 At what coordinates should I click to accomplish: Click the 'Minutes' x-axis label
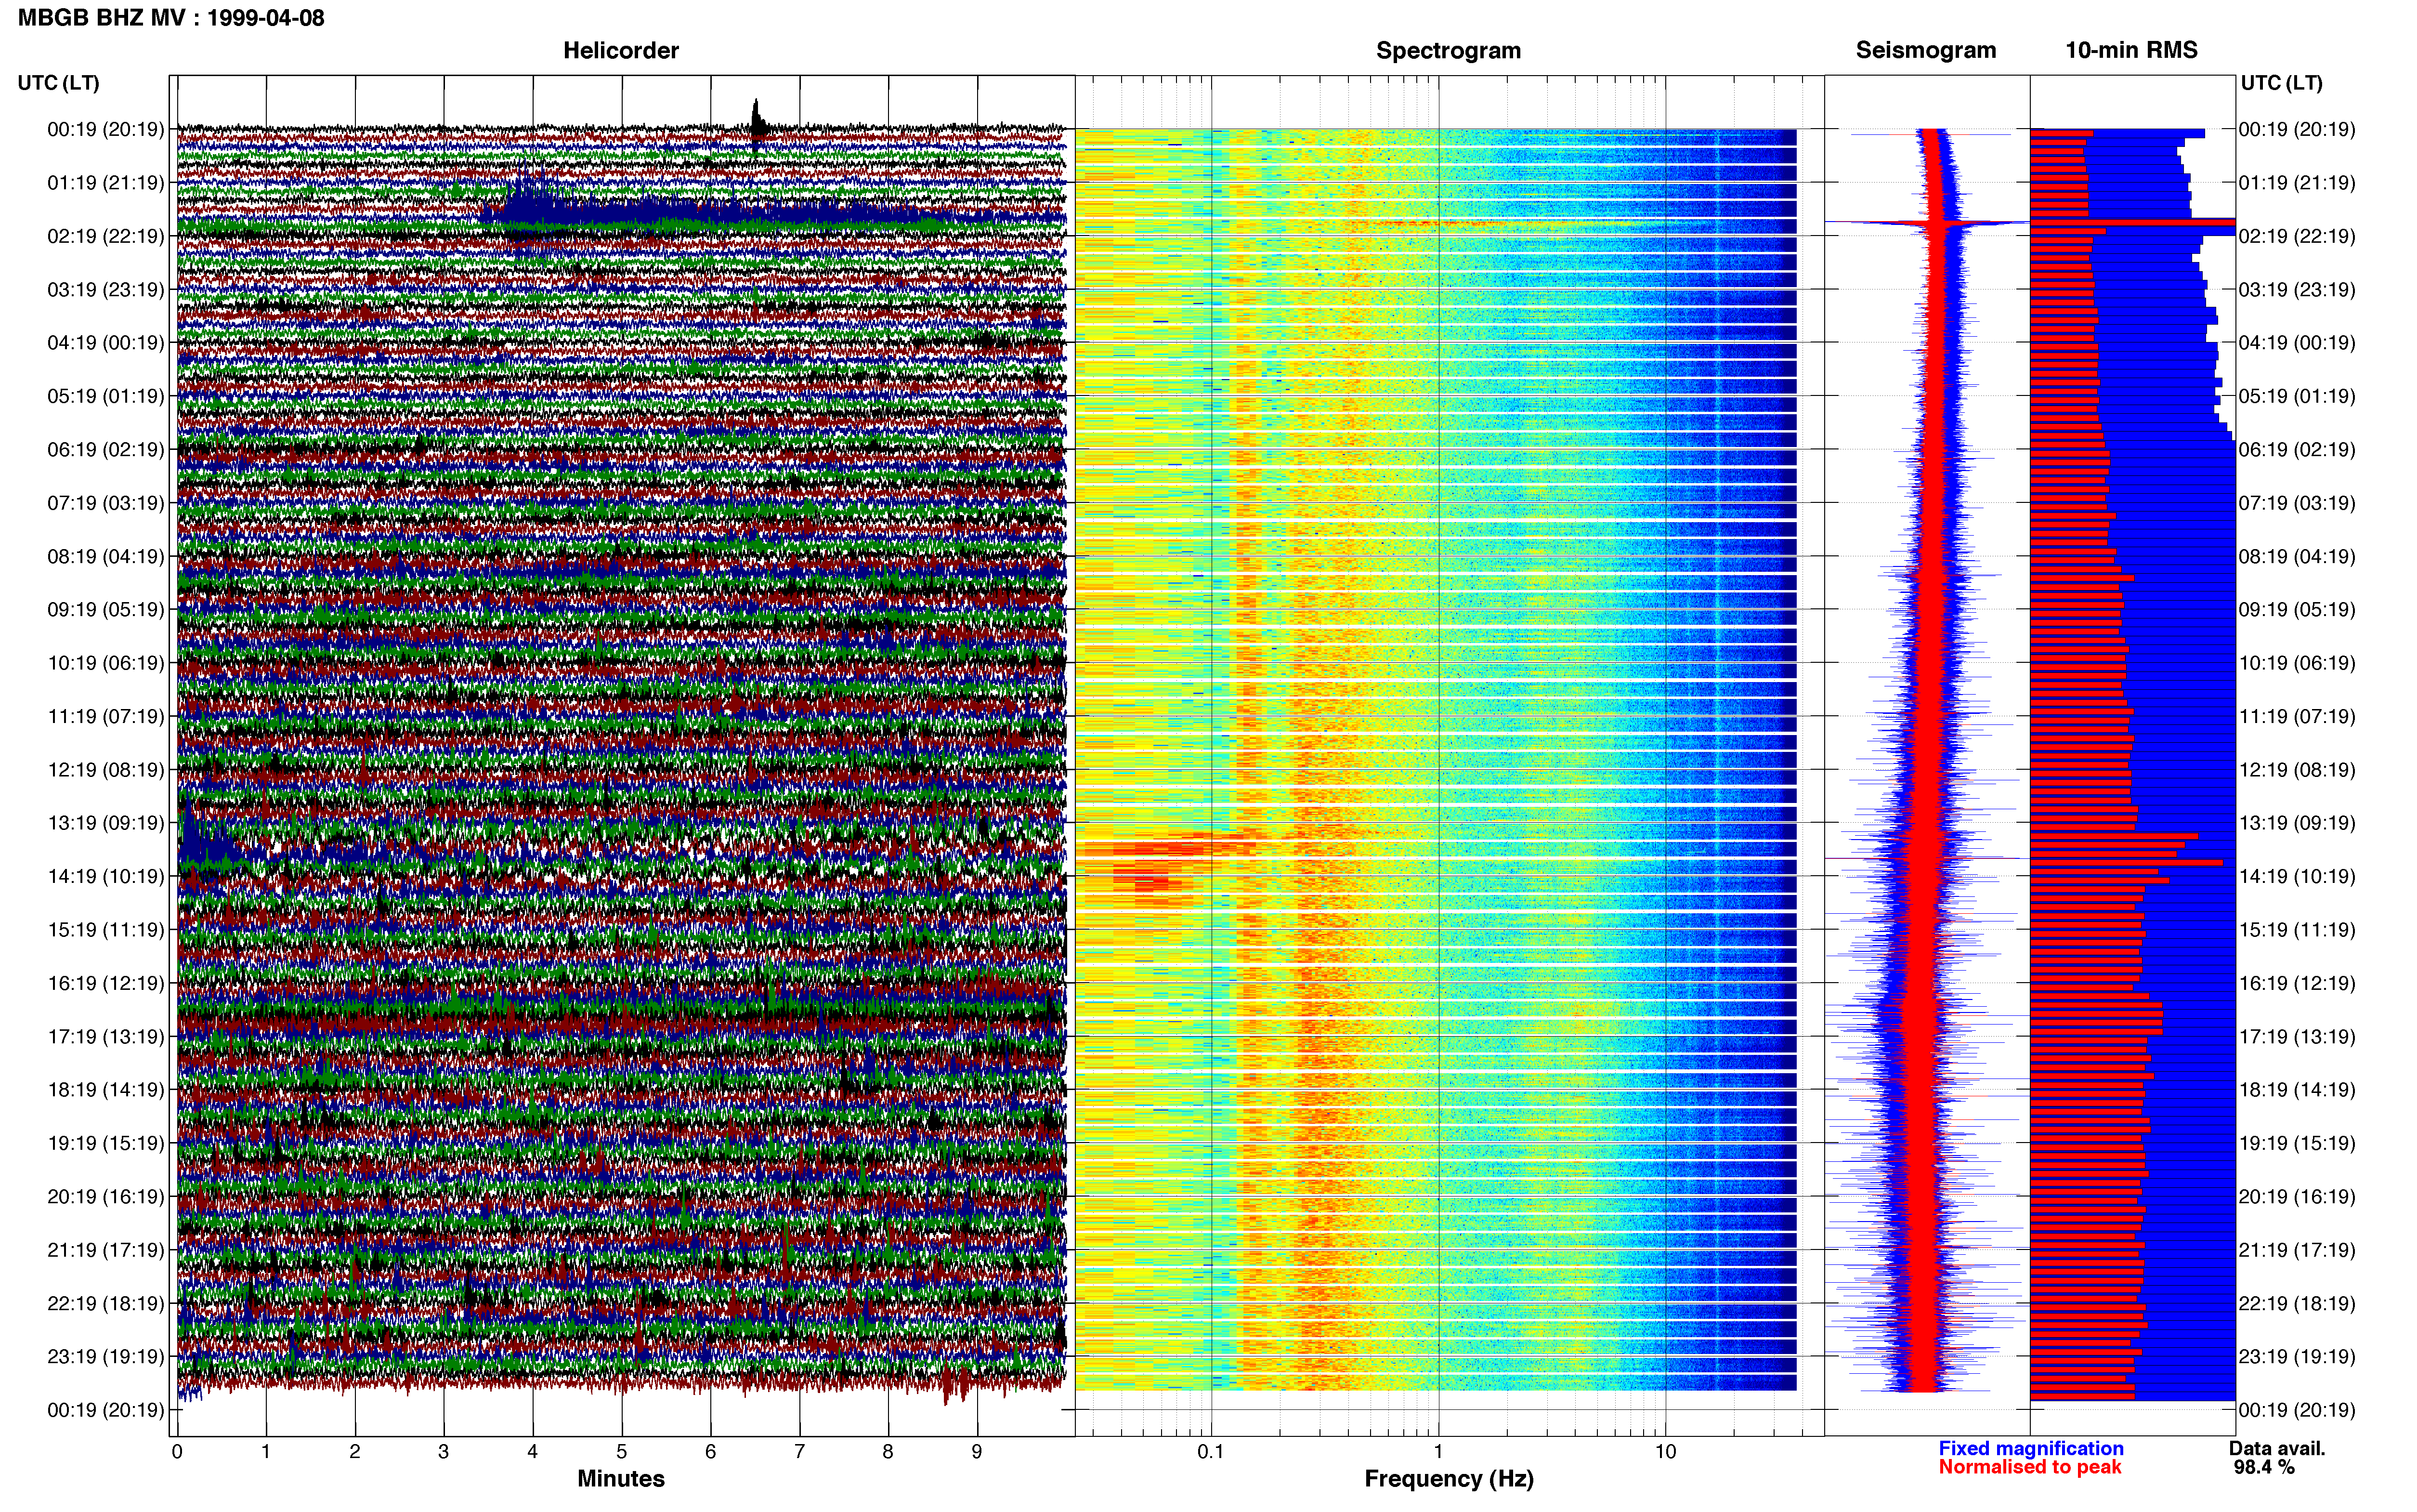point(621,1478)
